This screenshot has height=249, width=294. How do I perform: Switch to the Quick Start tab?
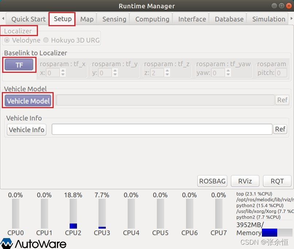click(27, 19)
